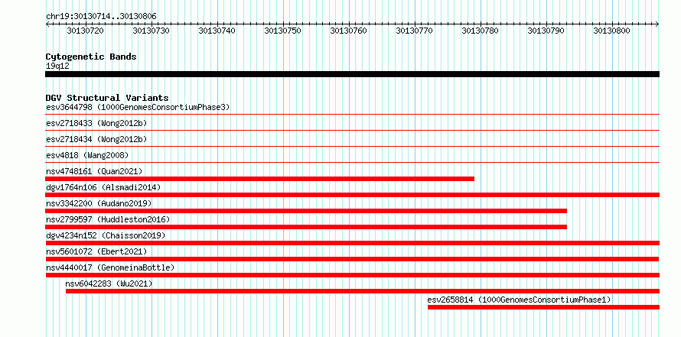
Task: Open the dgv4234n152 (Chaisson2019) variant label
Action: 106,235
